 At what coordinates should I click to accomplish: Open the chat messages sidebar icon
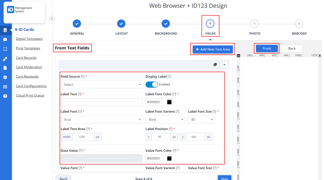[5, 40]
